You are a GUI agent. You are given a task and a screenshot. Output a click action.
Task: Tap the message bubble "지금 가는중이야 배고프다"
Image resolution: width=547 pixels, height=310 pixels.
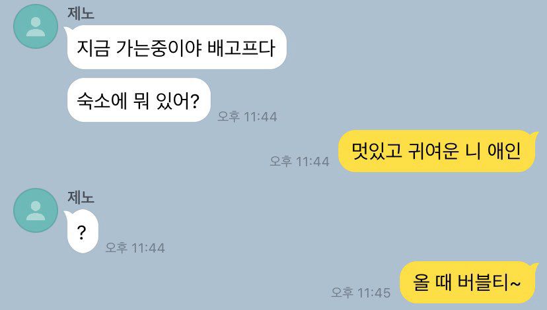tap(176, 47)
